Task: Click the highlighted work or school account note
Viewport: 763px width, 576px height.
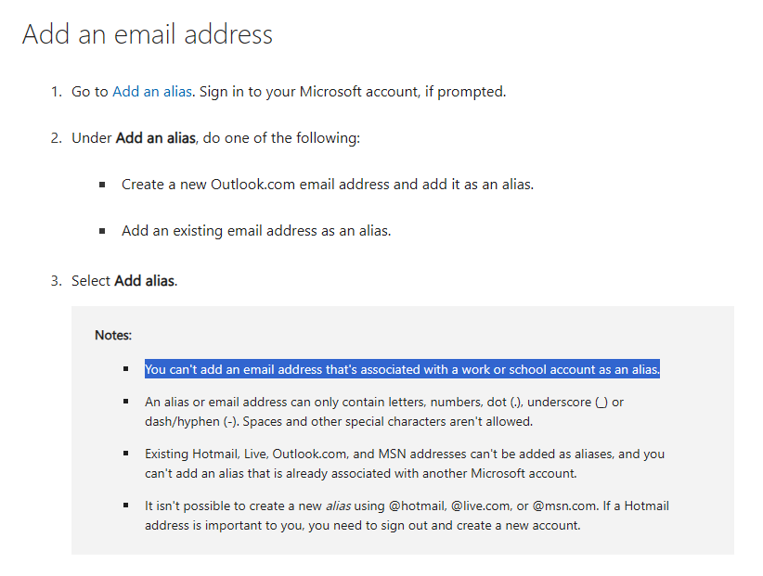Action: click(402, 369)
